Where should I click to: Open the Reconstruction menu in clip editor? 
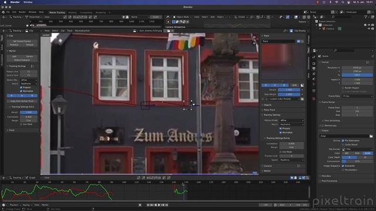coord(82,31)
